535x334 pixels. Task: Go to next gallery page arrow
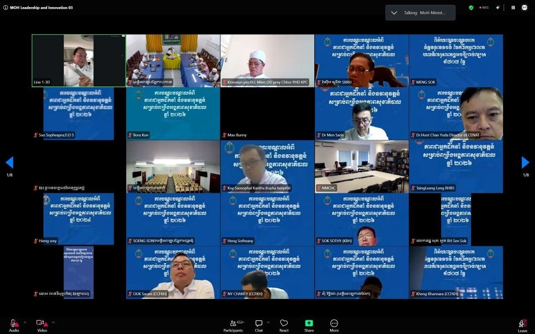[525, 162]
